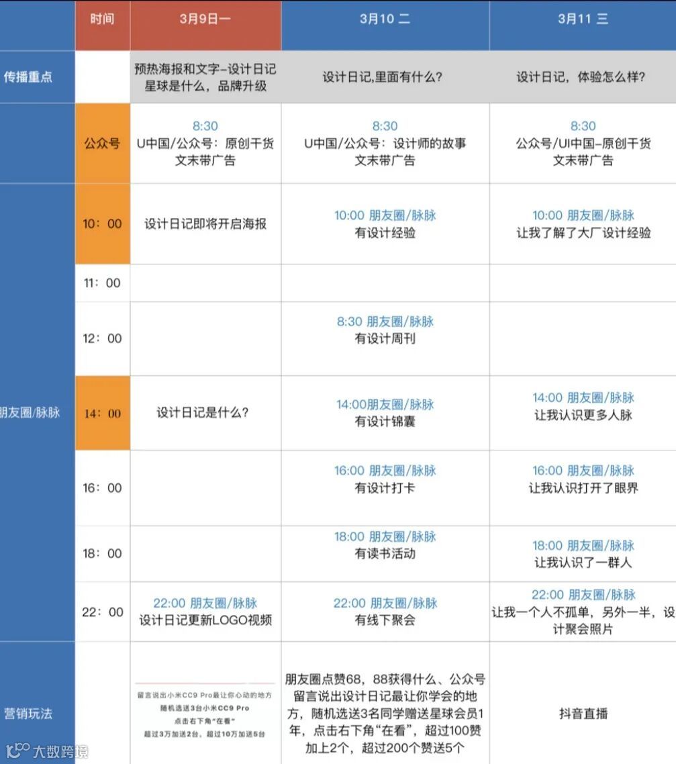The width and height of the screenshot is (676, 764).
Task: Click the cell U中国/公众号:原创干货
Action: [x=205, y=143]
